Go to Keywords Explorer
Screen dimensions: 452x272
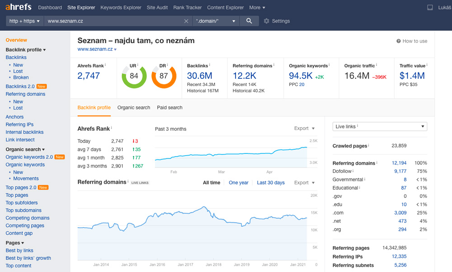point(121,8)
